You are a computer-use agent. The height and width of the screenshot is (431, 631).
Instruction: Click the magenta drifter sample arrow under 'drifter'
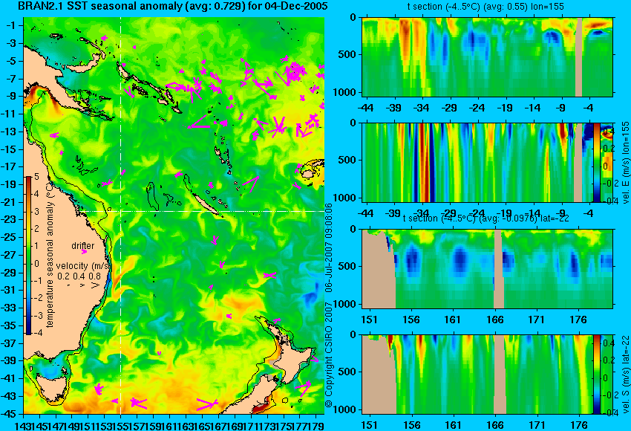(x=84, y=252)
